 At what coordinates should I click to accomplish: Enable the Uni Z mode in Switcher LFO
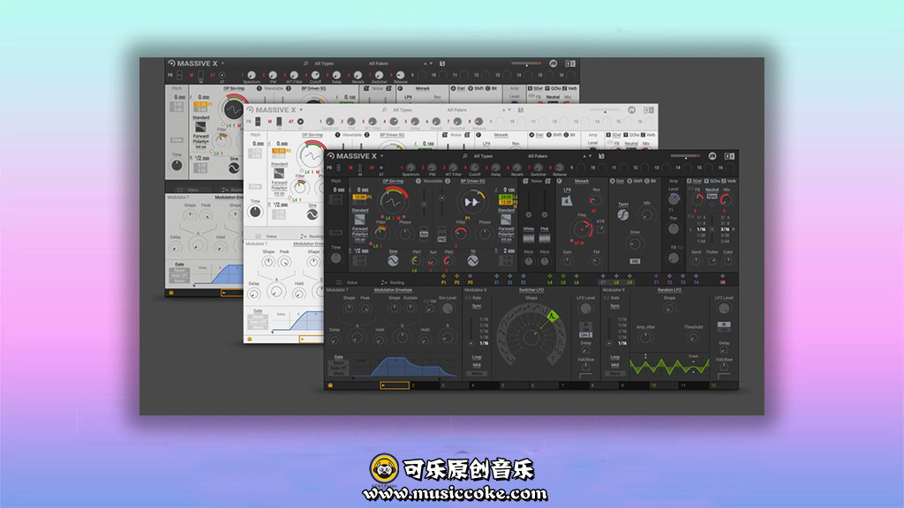[x=586, y=334]
